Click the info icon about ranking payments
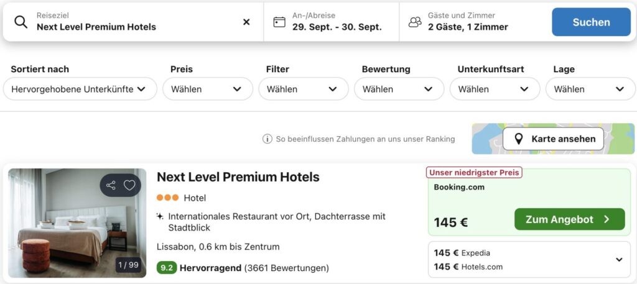This screenshot has height=284, width=637. 267,139
